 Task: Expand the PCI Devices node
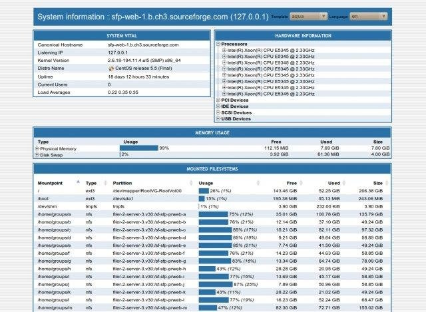click(218, 100)
